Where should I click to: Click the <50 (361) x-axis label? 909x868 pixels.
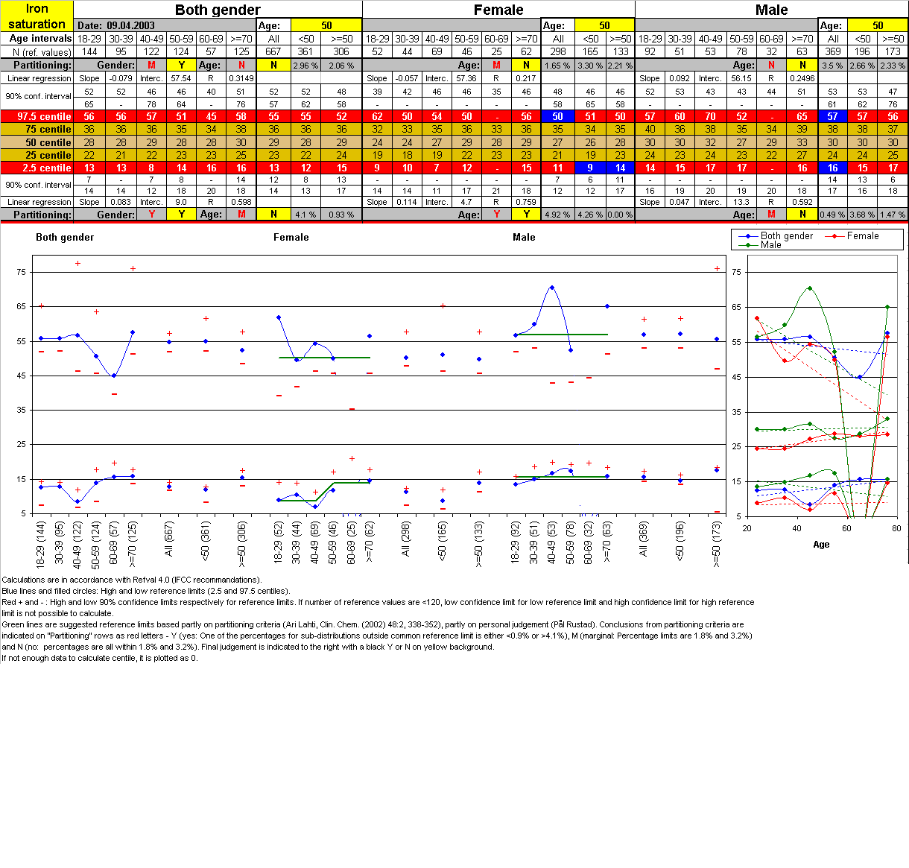coord(206,540)
